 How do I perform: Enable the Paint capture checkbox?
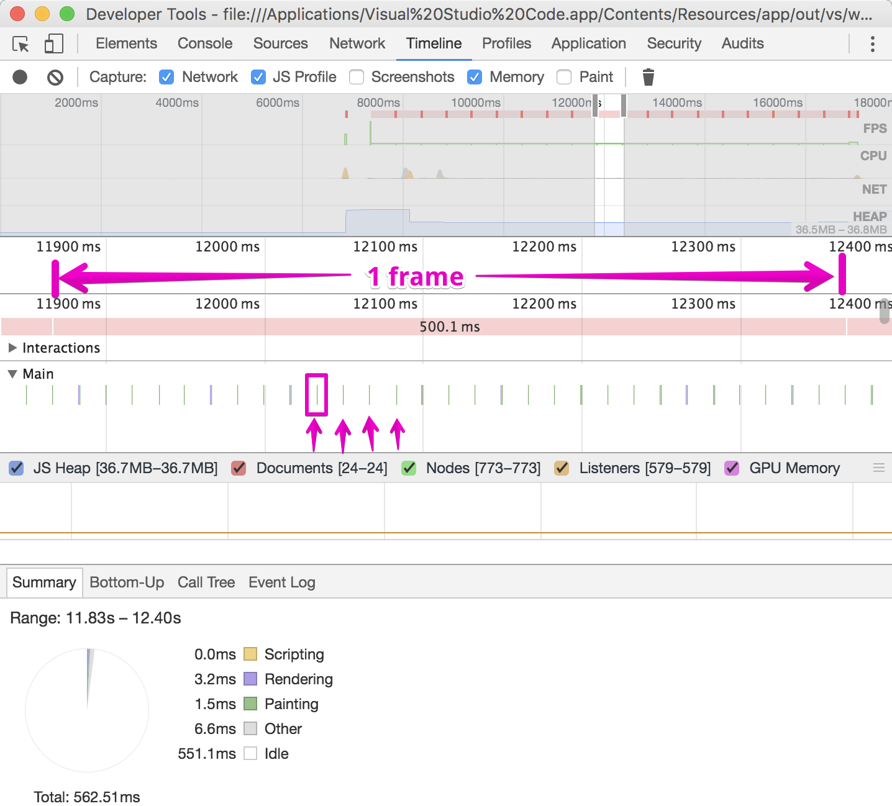[564, 77]
